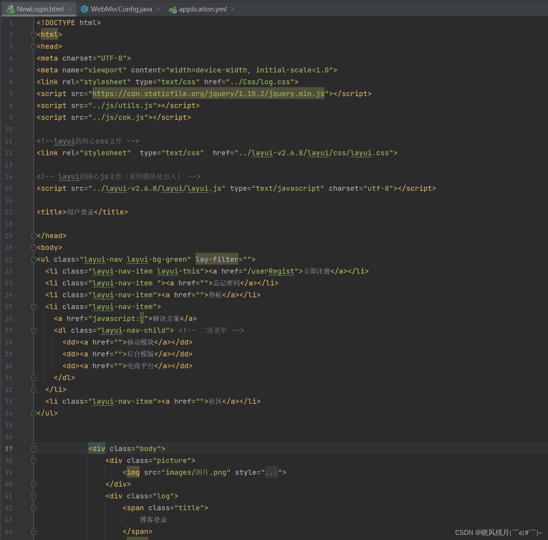This screenshot has height=540, width=548.
Task: Click fold end marker at </head> line 19
Action: pyautogui.click(x=34, y=236)
